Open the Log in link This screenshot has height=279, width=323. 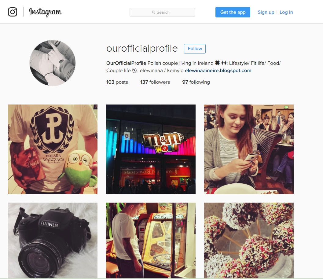pyautogui.click(x=286, y=12)
